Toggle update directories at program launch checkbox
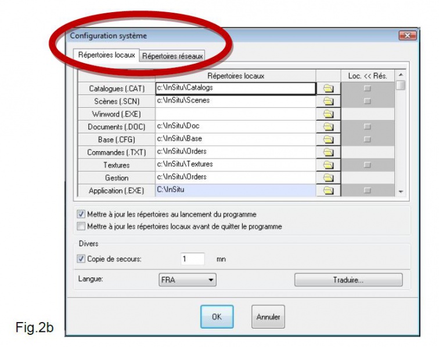Screen dimensions: 439x347 (x=82, y=214)
